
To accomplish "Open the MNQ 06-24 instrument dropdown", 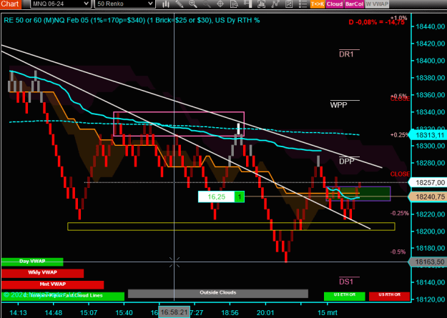I will (x=61, y=4).
